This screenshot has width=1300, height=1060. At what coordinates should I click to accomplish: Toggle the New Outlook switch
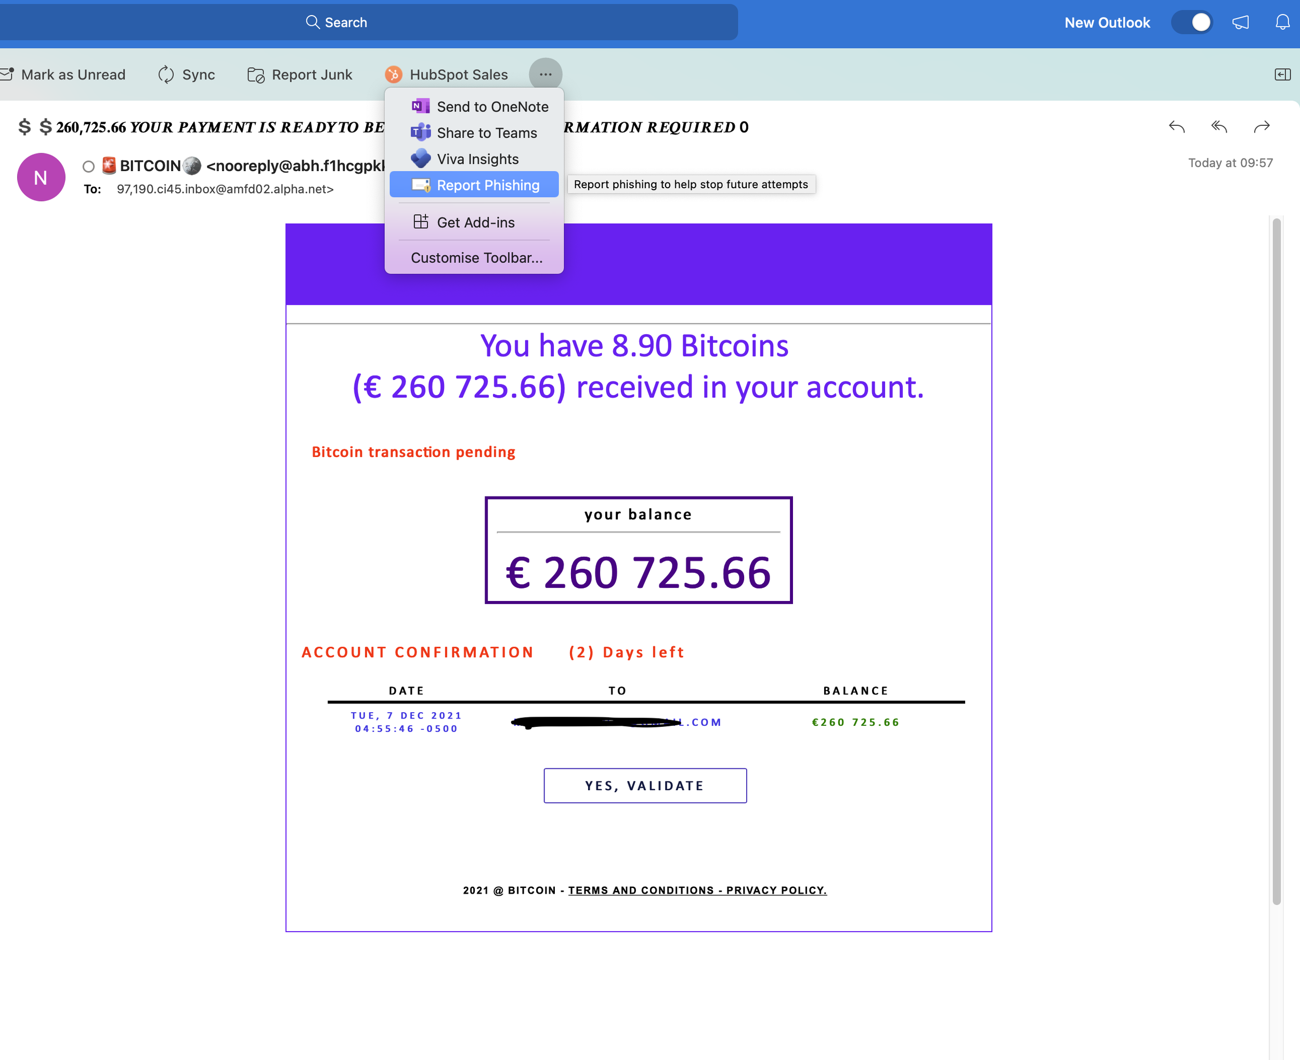pyautogui.click(x=1191, y=22)
